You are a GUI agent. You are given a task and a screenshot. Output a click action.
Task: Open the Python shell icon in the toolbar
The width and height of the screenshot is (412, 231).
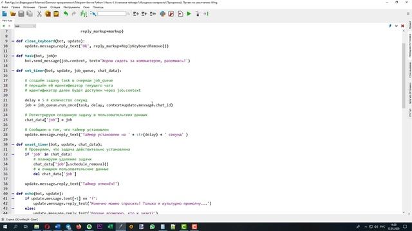tap(162, 13)
